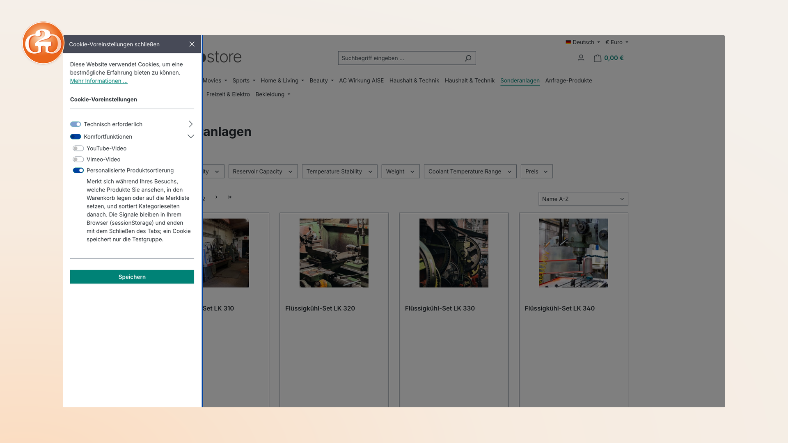Toggle the Komfortfunktionen switch
The width and height of the screenshot is (788, 443).
(76, 137)
